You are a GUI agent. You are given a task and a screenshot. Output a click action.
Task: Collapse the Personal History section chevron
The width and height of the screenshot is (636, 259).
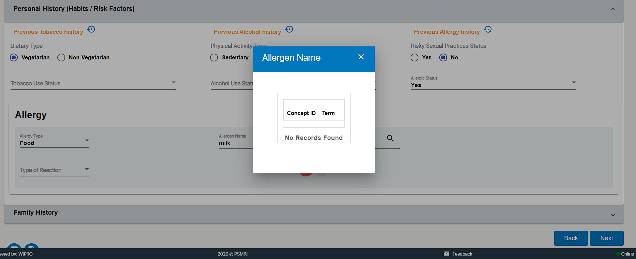612,9
